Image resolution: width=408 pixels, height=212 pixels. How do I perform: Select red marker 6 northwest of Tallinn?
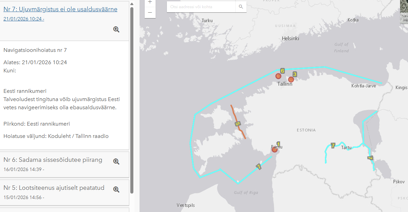coord(278,76)
